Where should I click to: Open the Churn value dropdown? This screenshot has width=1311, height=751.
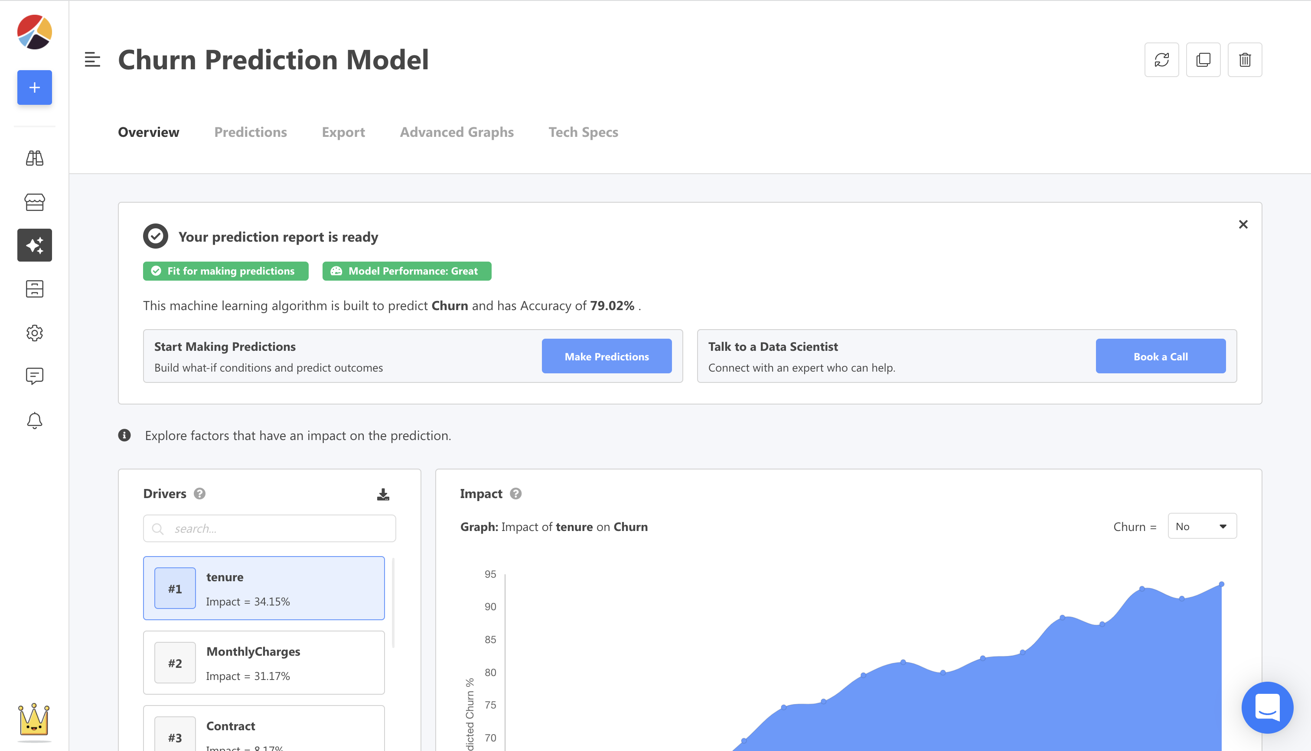pyautogui.click(x=1202, y=526)
